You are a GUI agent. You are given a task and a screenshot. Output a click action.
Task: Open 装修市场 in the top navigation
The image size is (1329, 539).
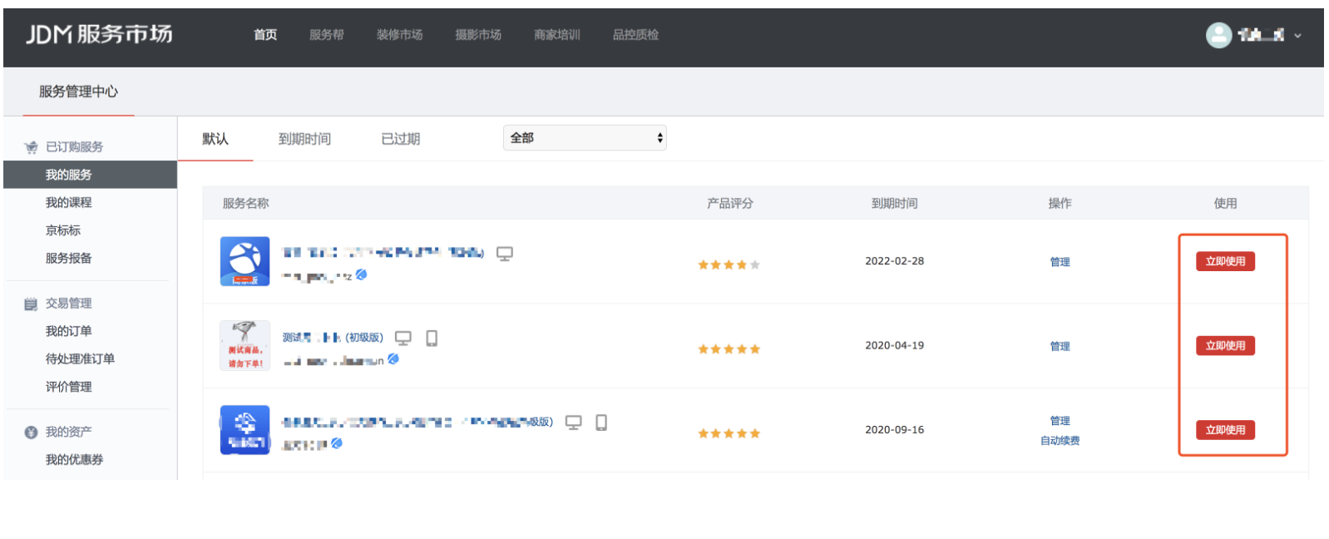tap(399, 35)
